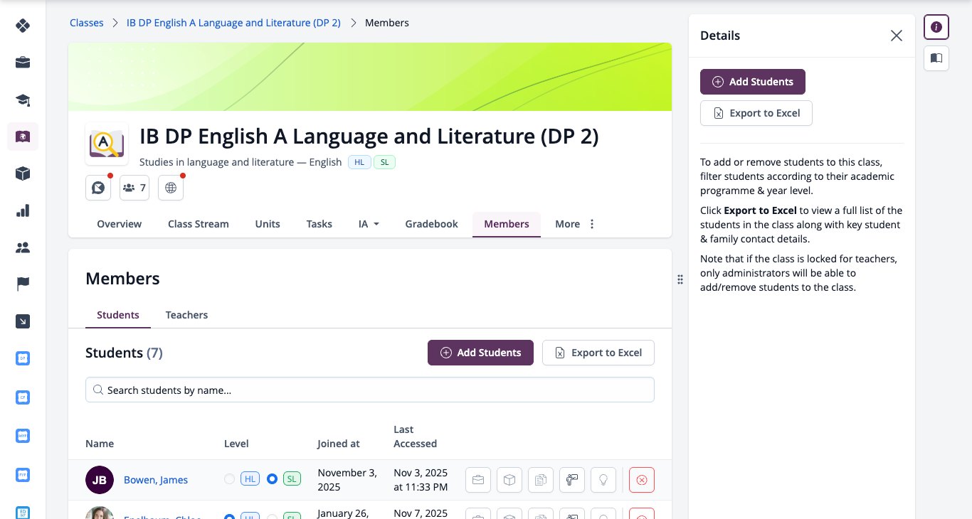Switch to the Teachers tab
The height and width of the screenshot is (519, 972).
click(x=186, y=315)
